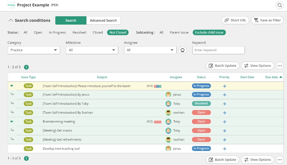Open the more options ellipsis above table
Screen dimensions: 287x165
tap(280, 65)
